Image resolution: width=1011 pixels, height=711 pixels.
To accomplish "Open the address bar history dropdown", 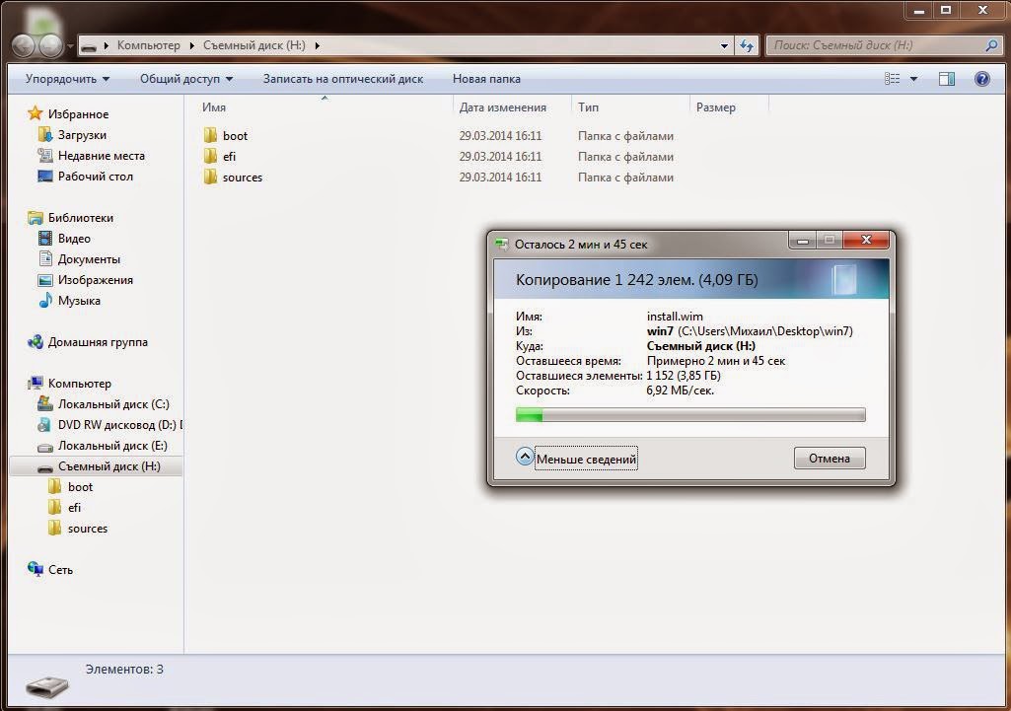I will pos(724,45).
